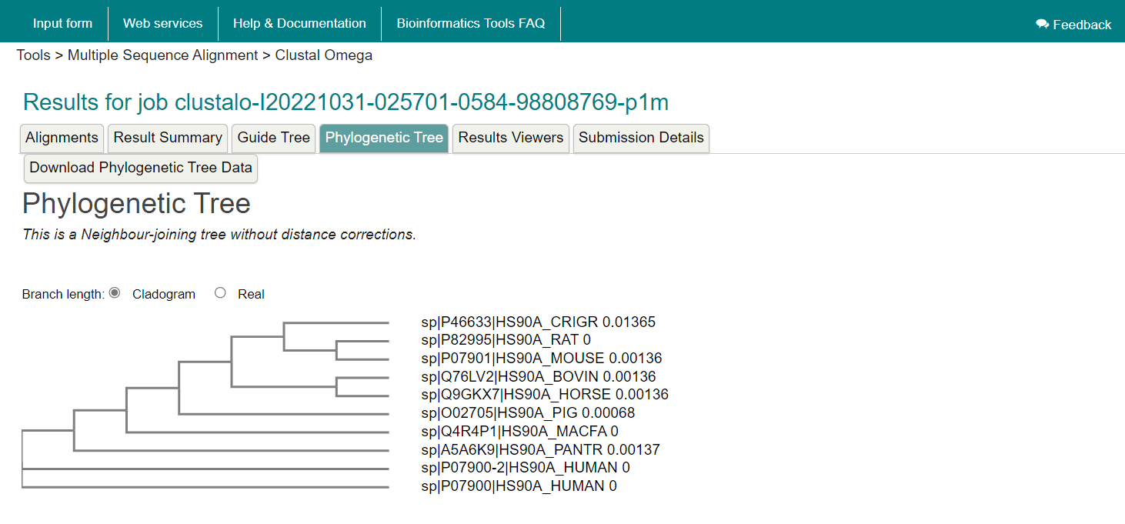Image resolution: width=1125 pixels, height=524 pixels.
Task: Select the Phylogenetic Tree tab
Action: coord(384,138)
